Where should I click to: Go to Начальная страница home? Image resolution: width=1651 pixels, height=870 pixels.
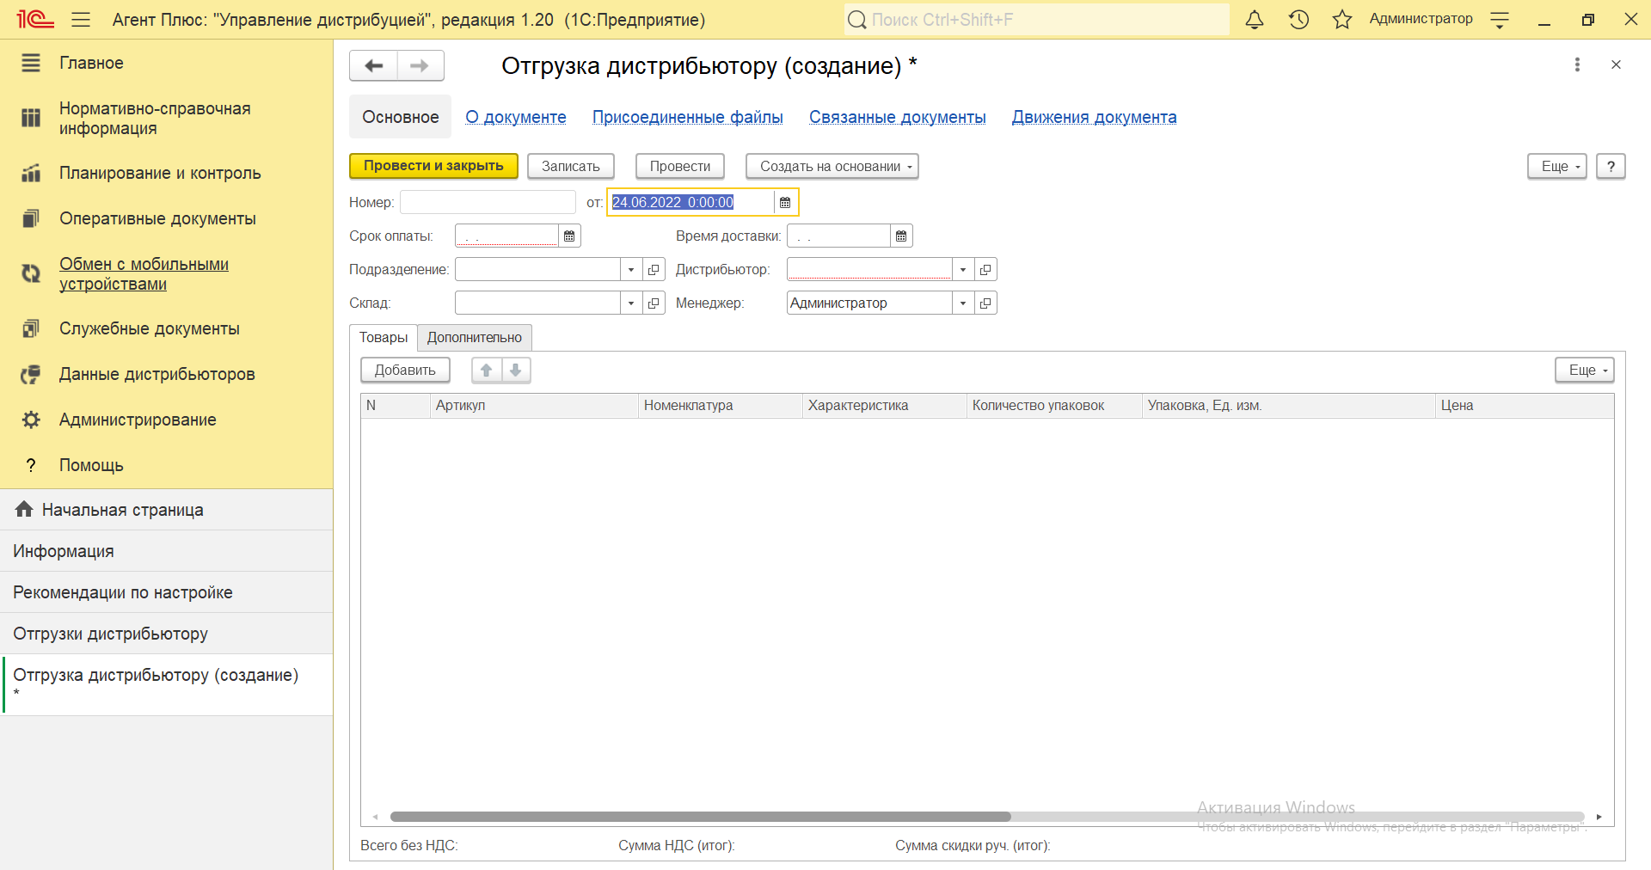click(x=167, y=510)
